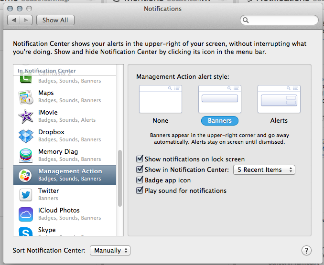Go back with the left arrow
Viewport: 324px width, 265px height.
pos(14,20)
